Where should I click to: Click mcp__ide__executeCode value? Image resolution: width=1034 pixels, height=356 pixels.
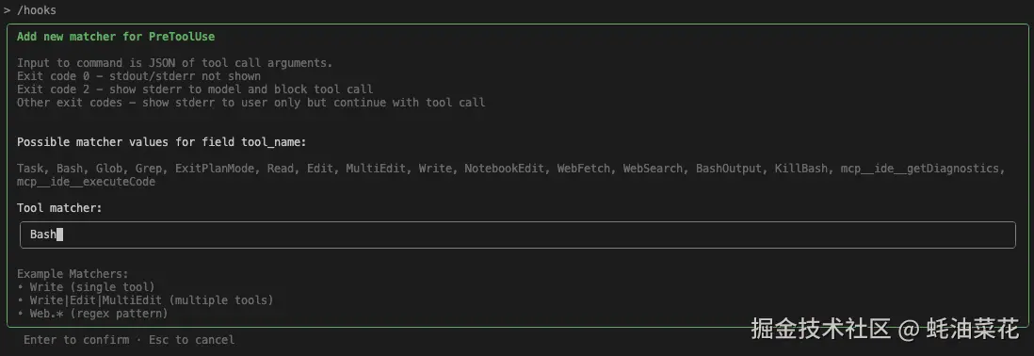tap(87, 181)
